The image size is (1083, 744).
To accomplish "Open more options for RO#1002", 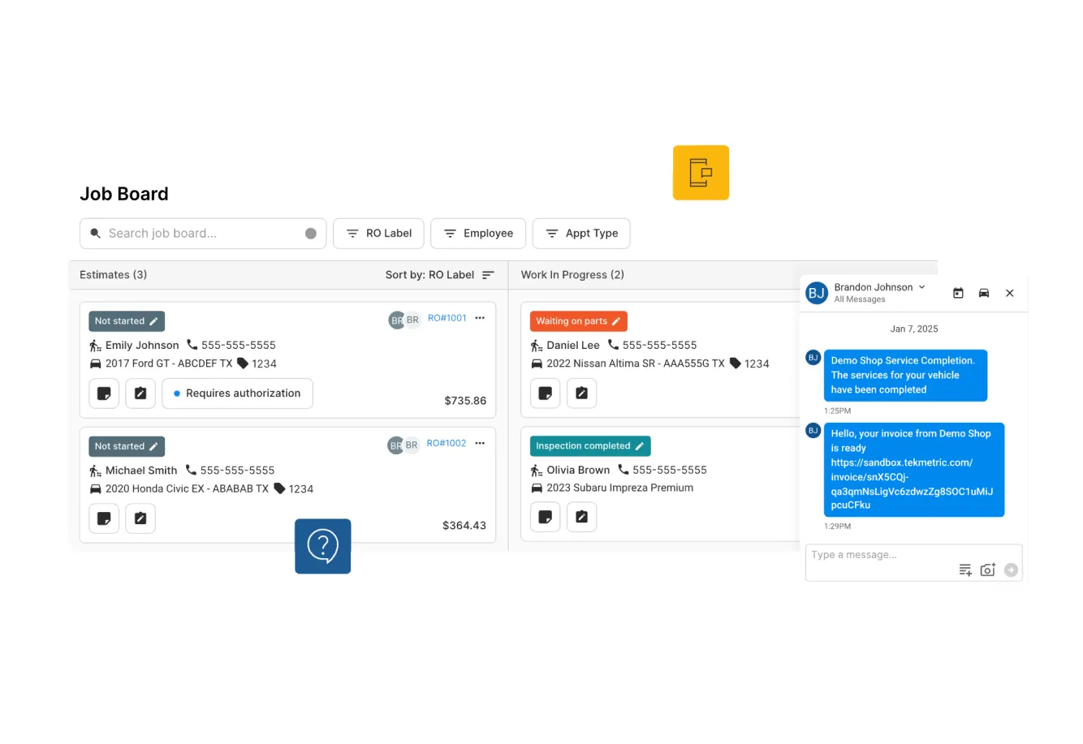I will tap(480, 443).
